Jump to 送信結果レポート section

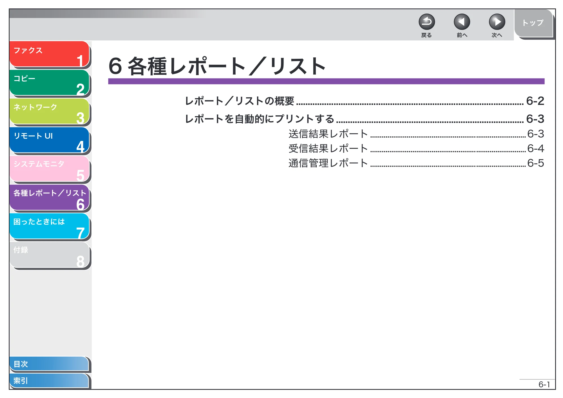(416, 134)
